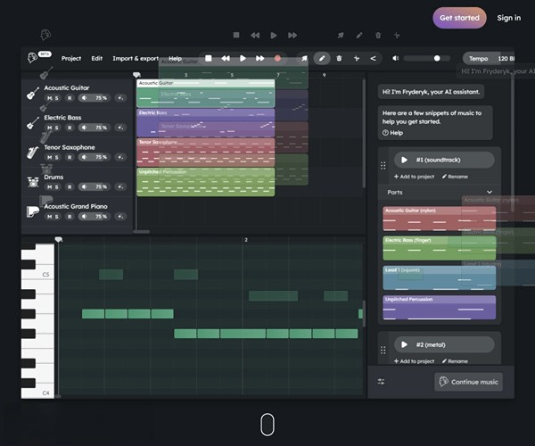This screenshot has height=446, width=535.
Task: Solo the Acoustic Guitar track
Action: coord(57,98)
